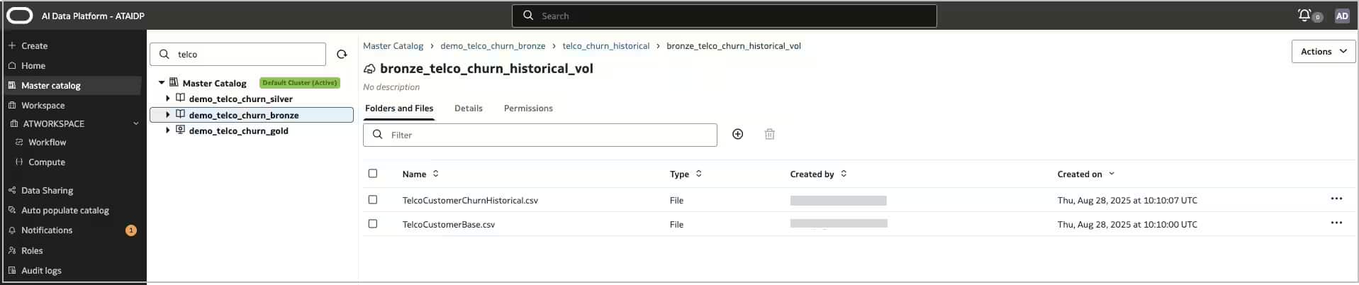
Task: Check the TelcoCustomerChurnHistorical.csv row checkbox
Action: pos(373,200)
